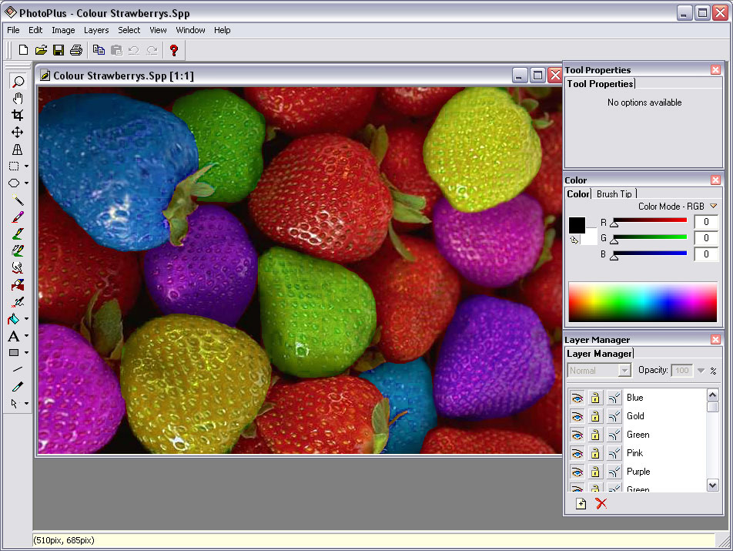Delete layer using the red X icon
This screenshot has height=551, width=733.
point(601,503)
